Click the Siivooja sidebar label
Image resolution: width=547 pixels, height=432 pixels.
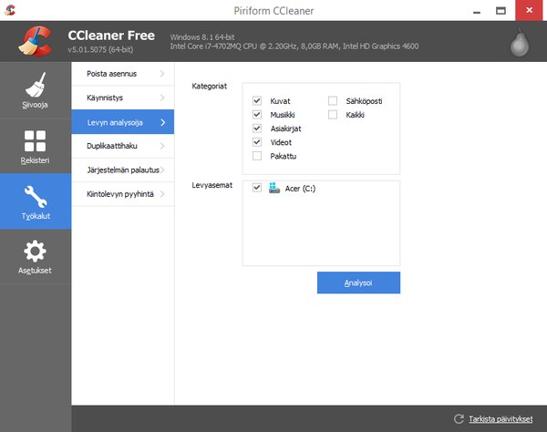point(35,105)
